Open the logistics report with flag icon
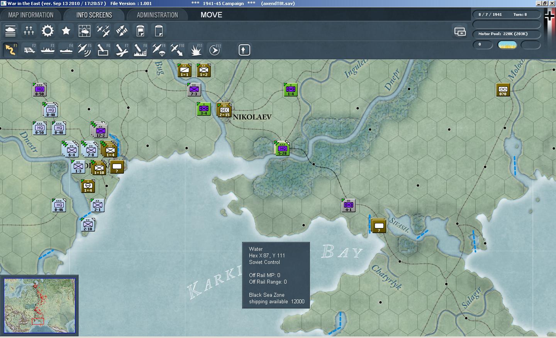 click(140, 31)
